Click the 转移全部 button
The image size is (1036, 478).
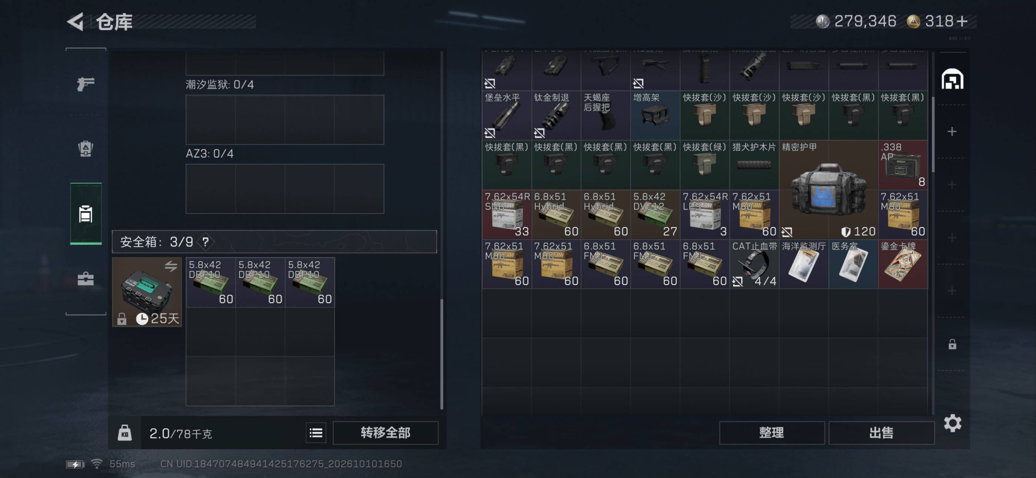click(x=385, y=433)
